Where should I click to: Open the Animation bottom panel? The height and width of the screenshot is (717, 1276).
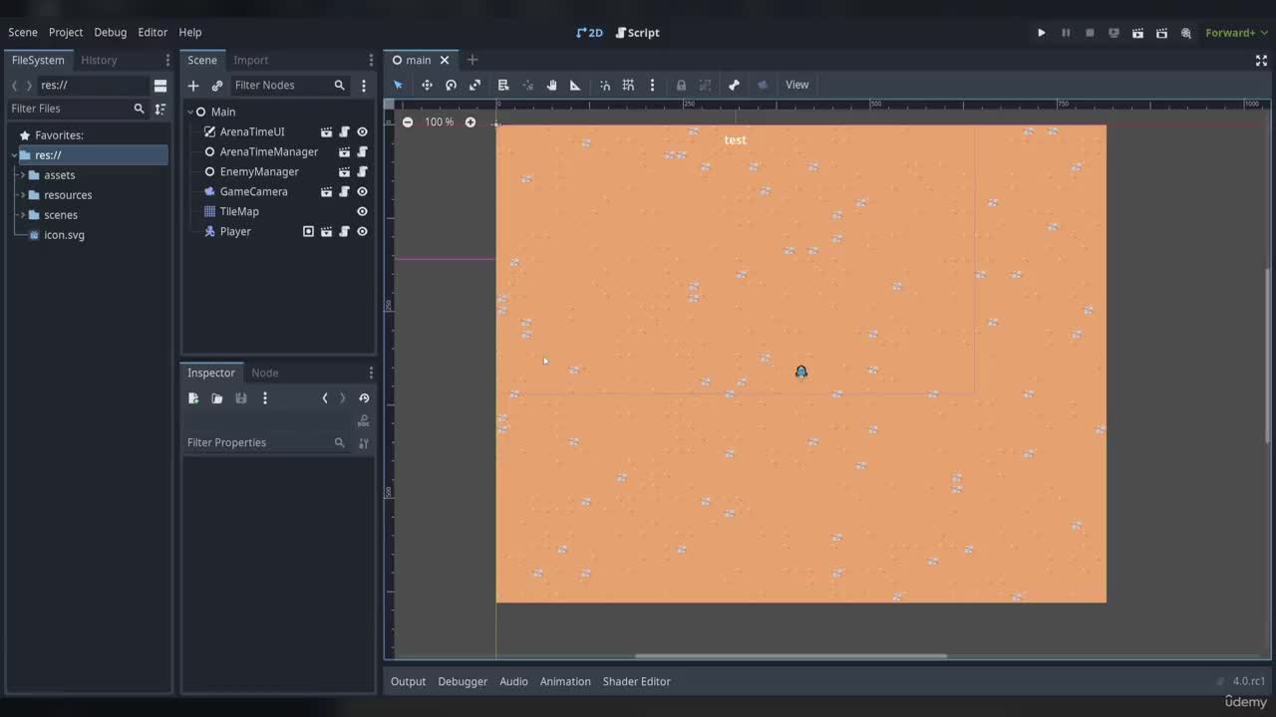point(565,681)
